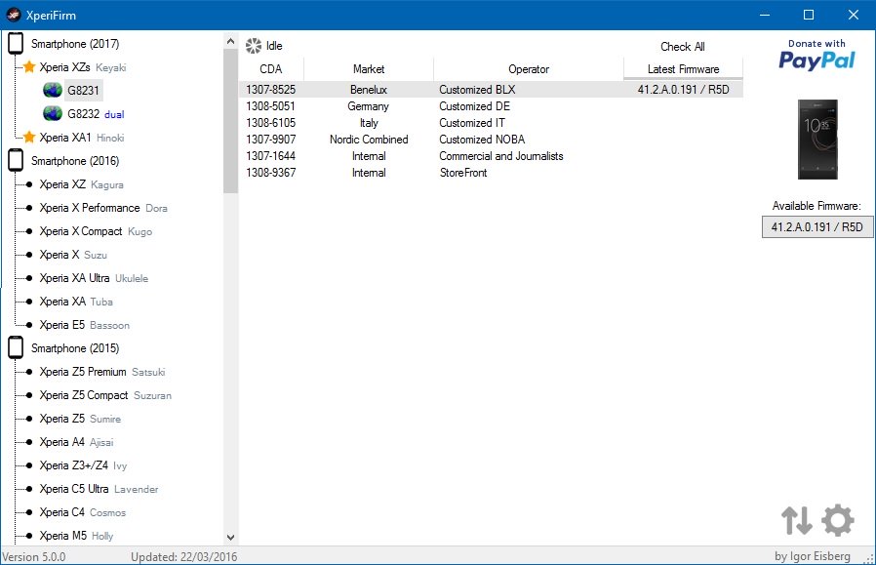Sort by the Market column header
Viewport: 876px width, 565px height.
pos(369,68)
